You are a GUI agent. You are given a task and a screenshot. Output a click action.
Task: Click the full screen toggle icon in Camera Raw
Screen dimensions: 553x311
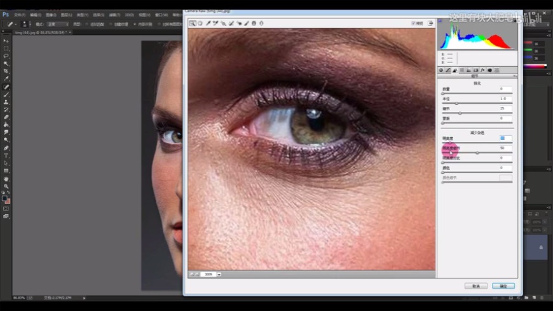click(x=431, y=23)
